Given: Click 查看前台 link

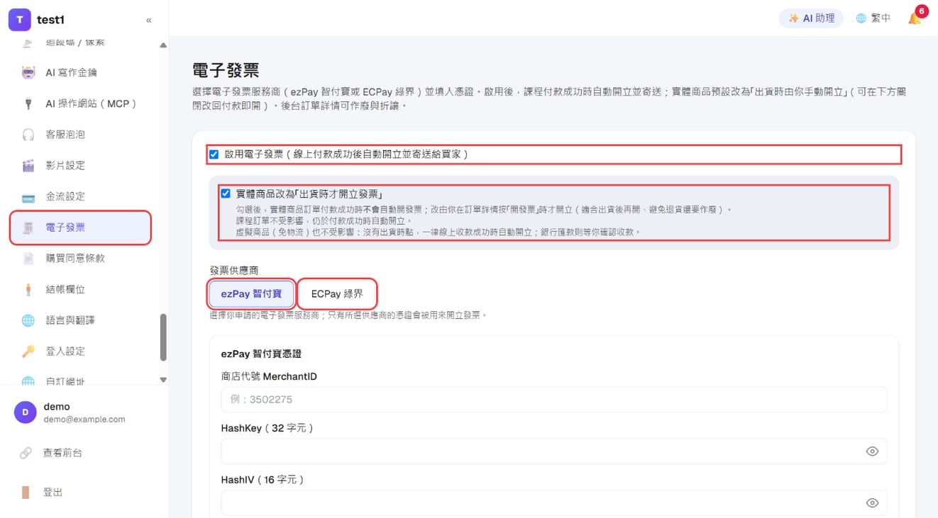Looking at the screenshot, I should (x=62, y=453).
